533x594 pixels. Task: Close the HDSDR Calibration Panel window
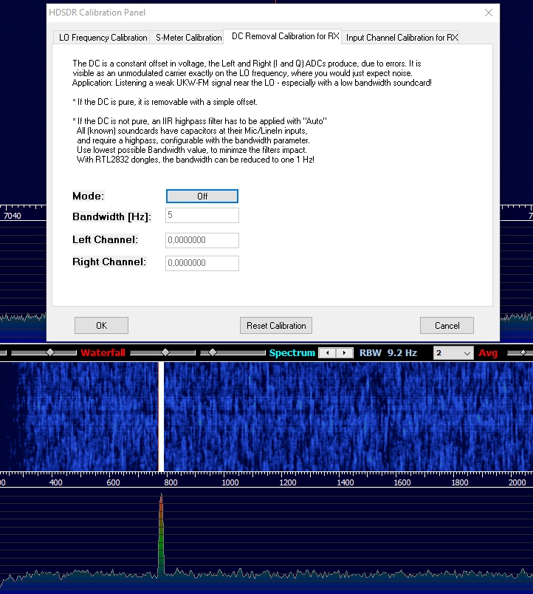(x=489, y=13)
